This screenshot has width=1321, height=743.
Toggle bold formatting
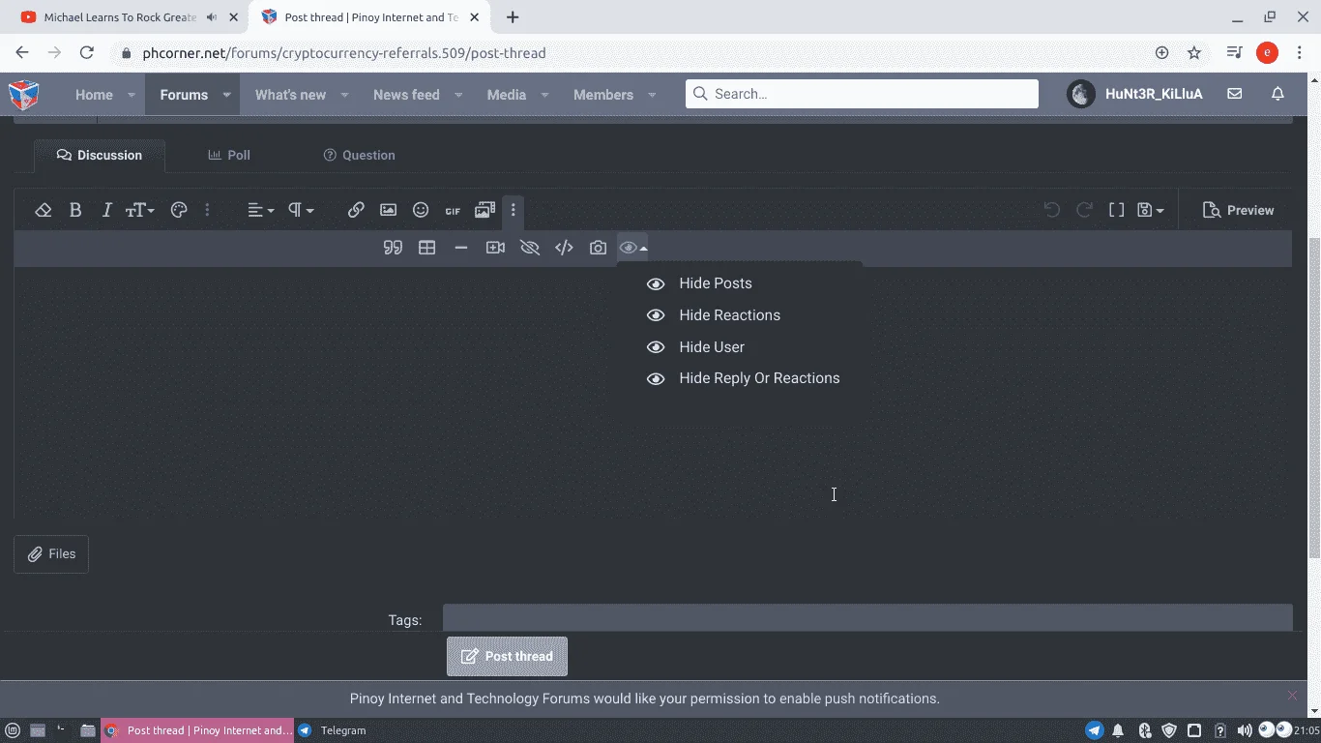tap(75, 210)
